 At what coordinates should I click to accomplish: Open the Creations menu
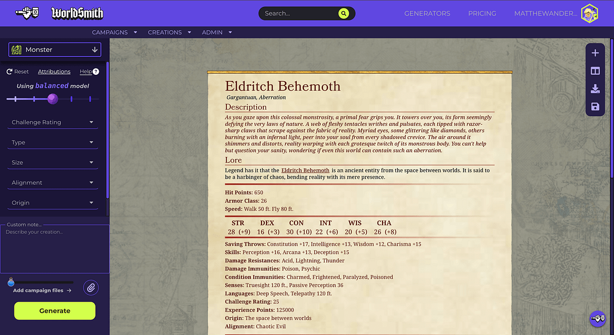[x=169, y=32]
